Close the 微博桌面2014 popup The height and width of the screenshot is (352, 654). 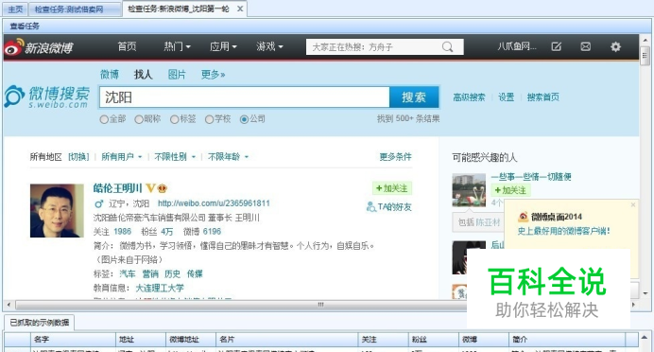633,204
